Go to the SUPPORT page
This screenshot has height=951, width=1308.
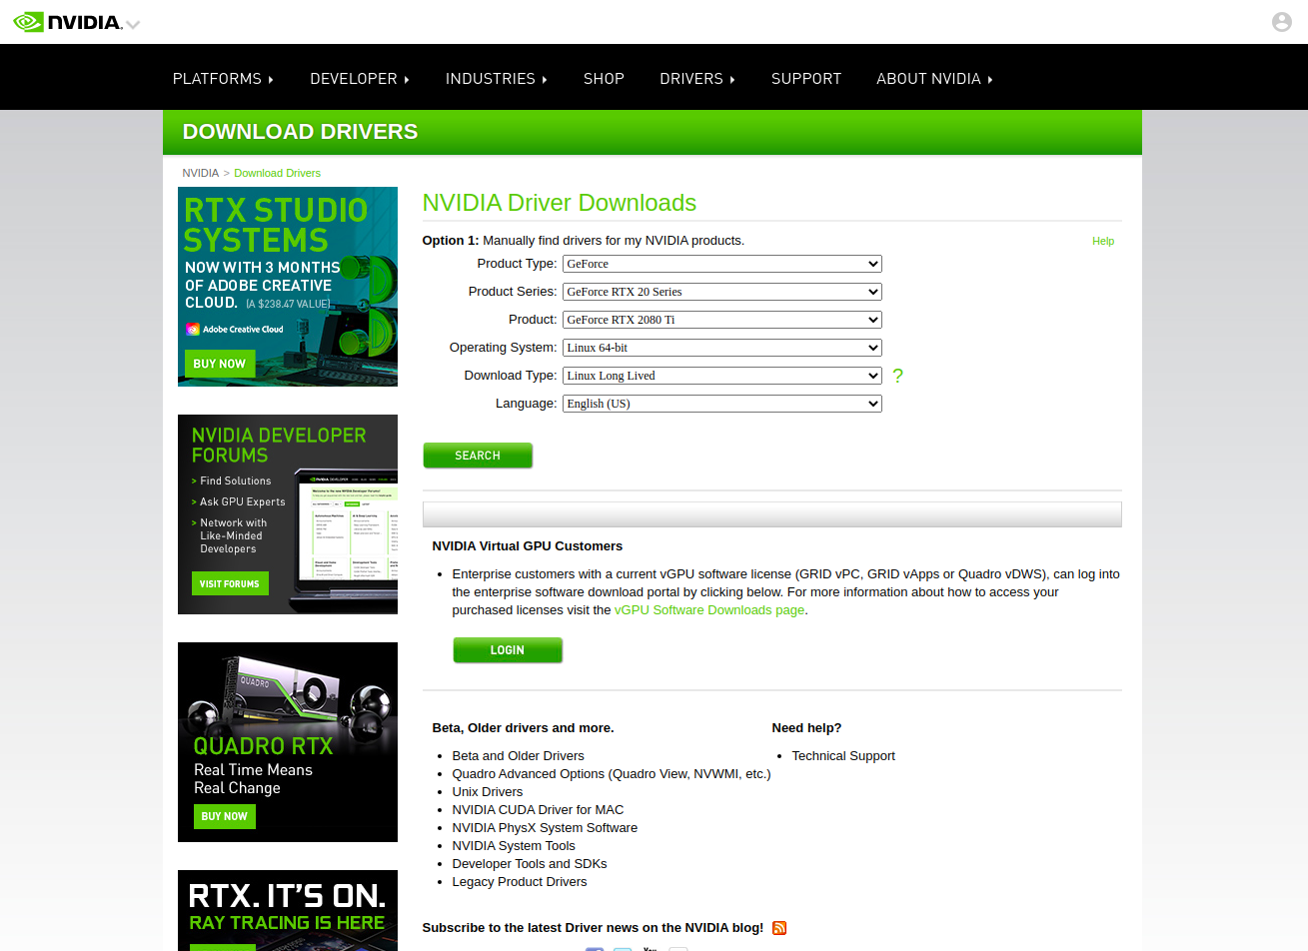(806, 79)
